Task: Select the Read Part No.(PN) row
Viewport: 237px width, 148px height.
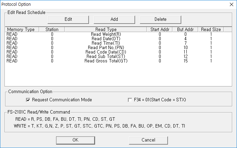Action: (118, 48)
